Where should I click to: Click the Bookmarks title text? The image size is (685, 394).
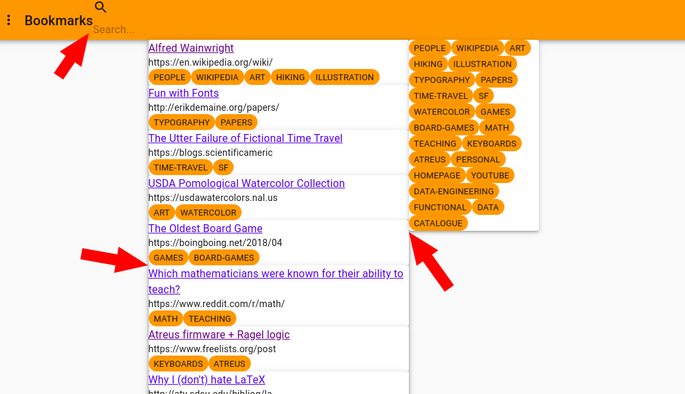point(58,21)
